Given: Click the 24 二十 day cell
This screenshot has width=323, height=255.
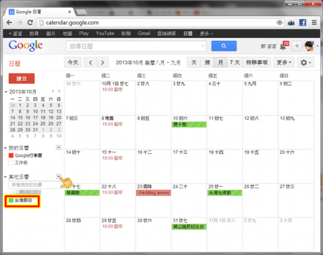Looking at the screenshot, I should point(189,200).
